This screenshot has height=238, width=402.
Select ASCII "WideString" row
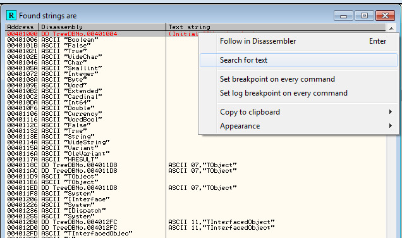[x=195, y=142]
